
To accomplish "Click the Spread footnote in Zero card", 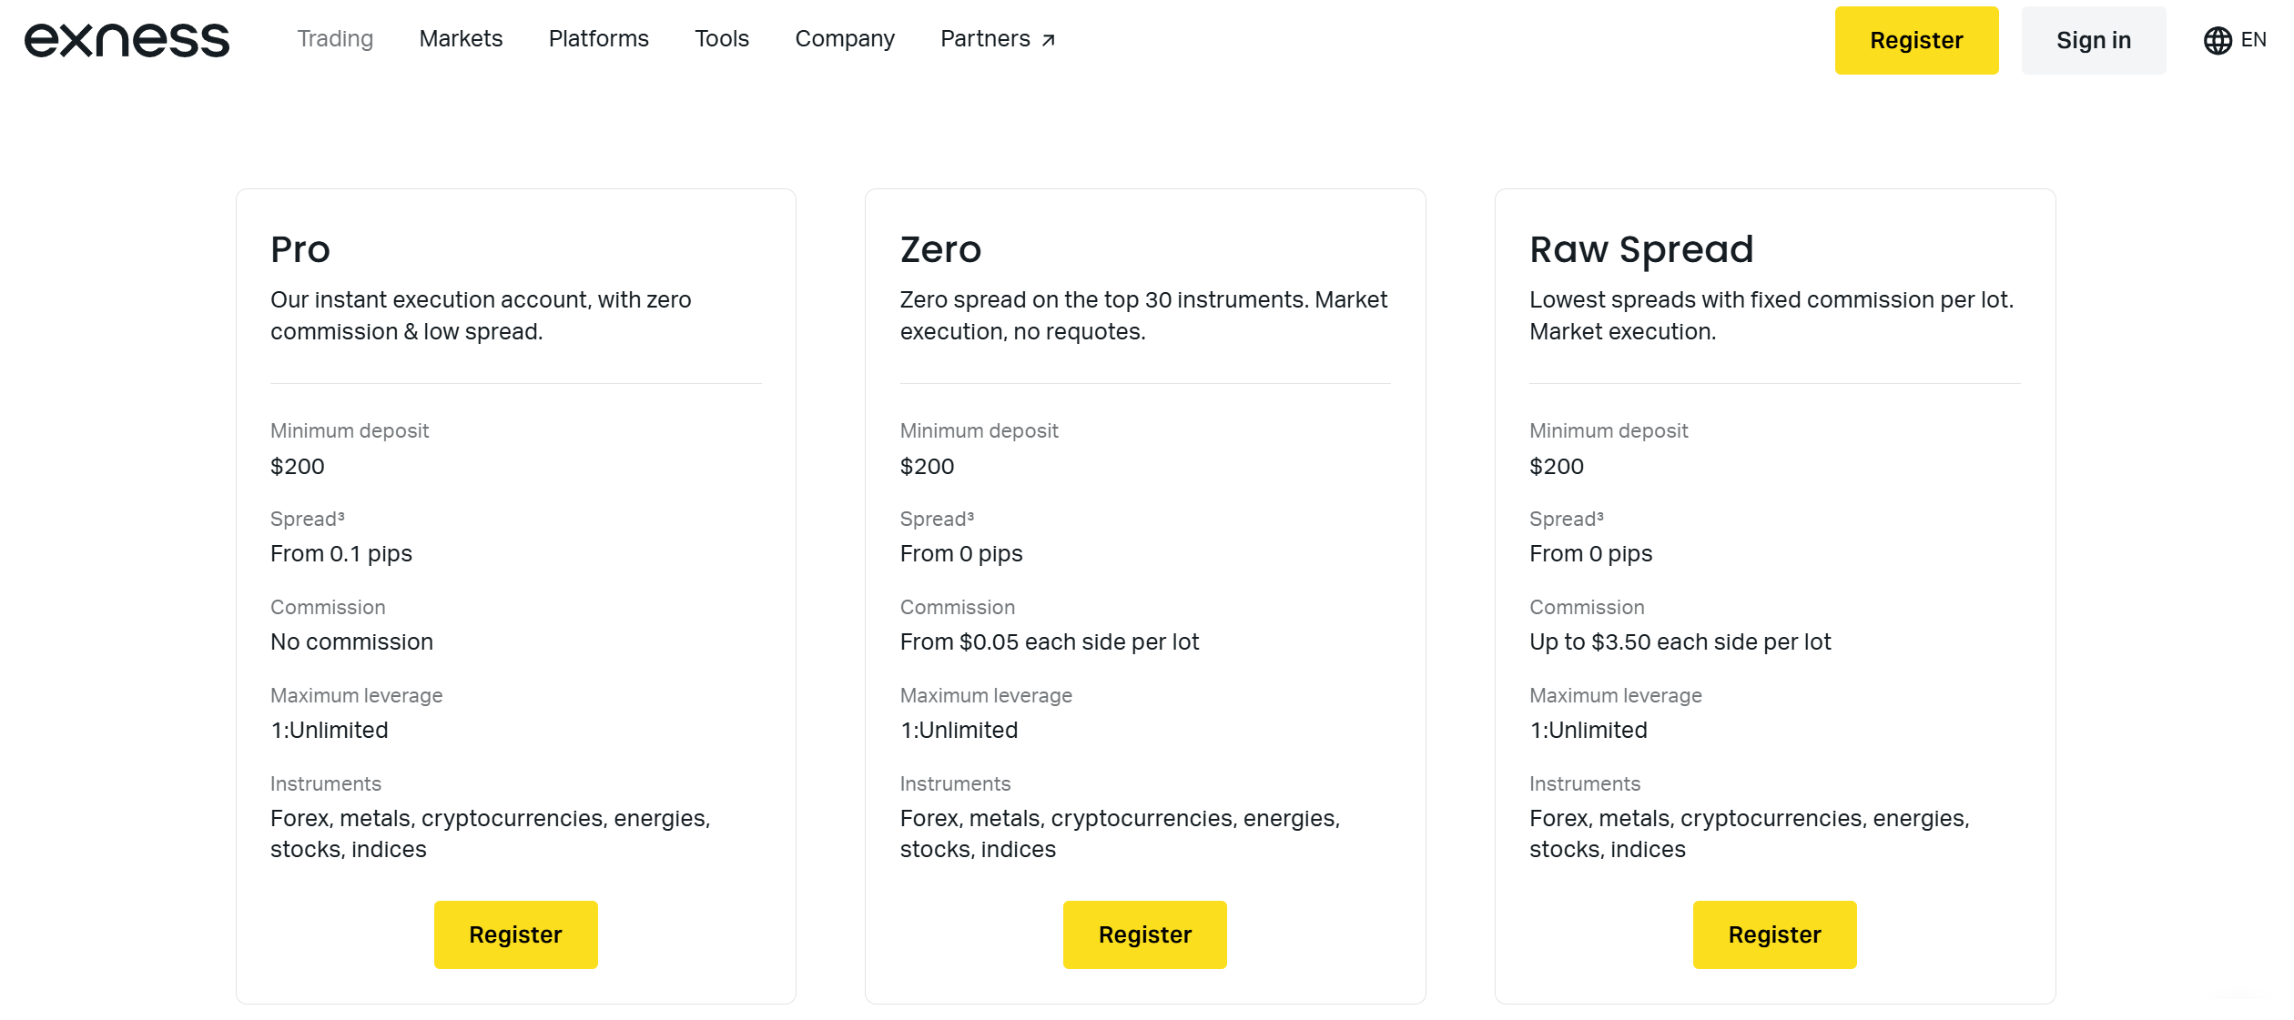I will (970, 516).
